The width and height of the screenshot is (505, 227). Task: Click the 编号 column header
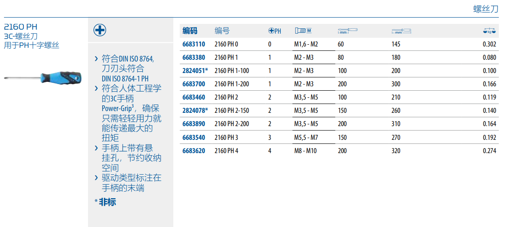pyautogui.click(x=222, y=31)
